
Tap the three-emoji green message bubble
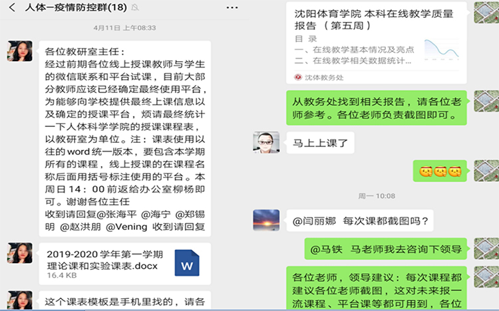[440, 171]
